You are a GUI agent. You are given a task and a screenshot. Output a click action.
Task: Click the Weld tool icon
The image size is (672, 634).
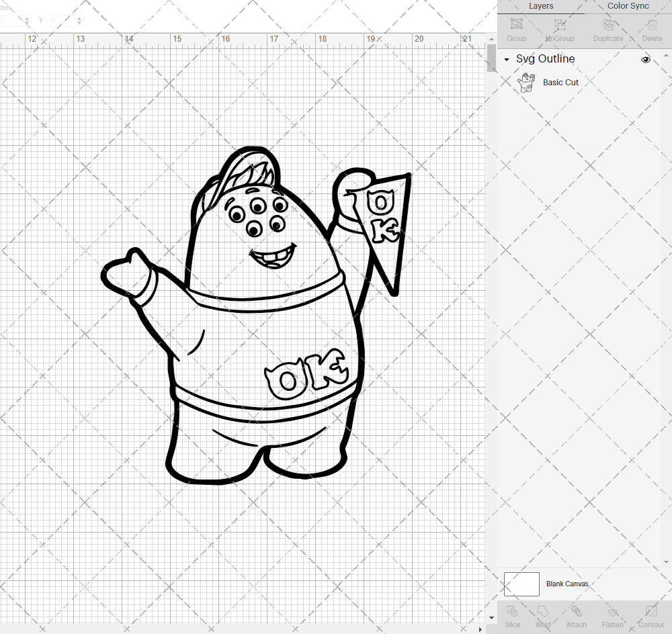pyautogui.click(x=543, y=611)
